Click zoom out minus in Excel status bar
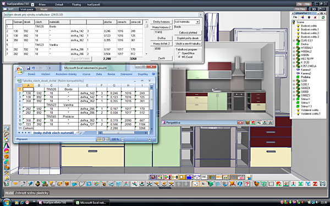 [123, 139]
